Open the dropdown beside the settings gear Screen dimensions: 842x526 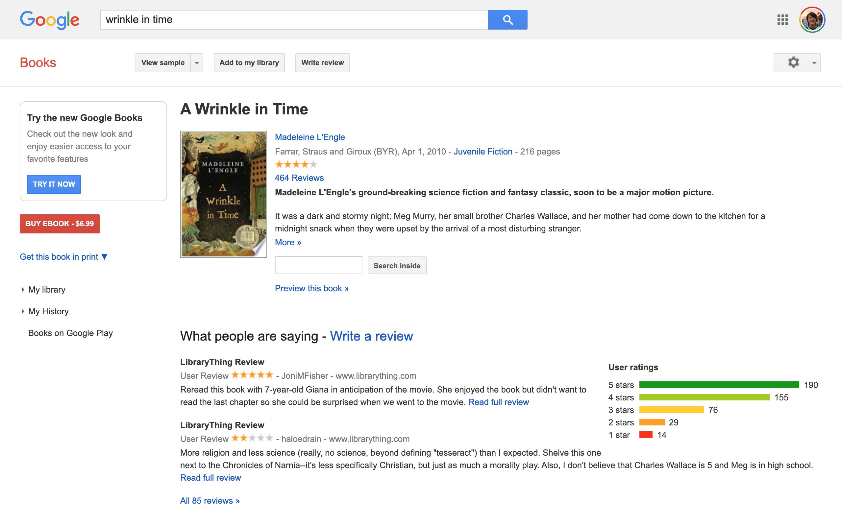tap(813, 62)
